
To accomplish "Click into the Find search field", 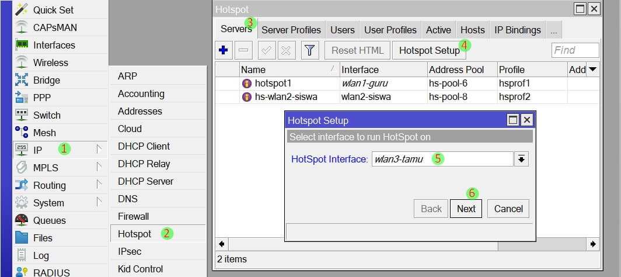I will coord(574,50).
